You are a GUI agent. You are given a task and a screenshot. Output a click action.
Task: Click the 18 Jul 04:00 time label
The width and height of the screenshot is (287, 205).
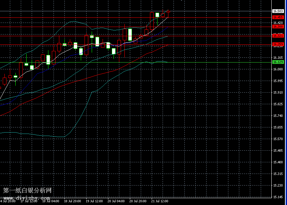click(x=50, y=201)
